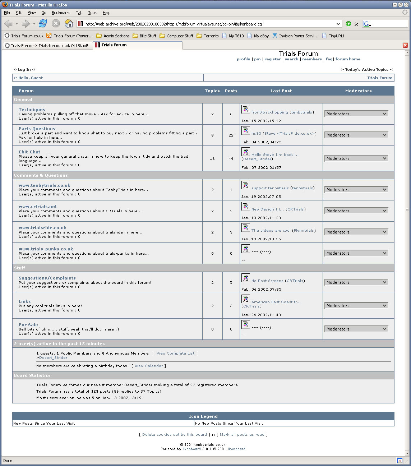The width and height of the screenshot is (411, 467).
Task: Expand Moderators dropdown for Suggestions/Complaints
Action: [x=356, y=282]
